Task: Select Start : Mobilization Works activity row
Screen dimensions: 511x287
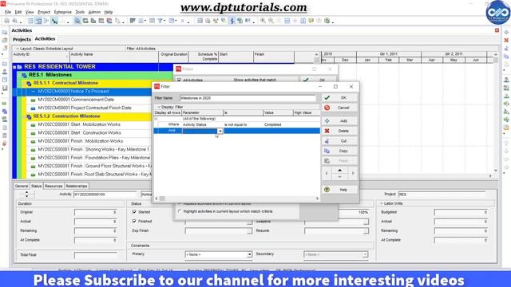Action: (x=88, y=124)
